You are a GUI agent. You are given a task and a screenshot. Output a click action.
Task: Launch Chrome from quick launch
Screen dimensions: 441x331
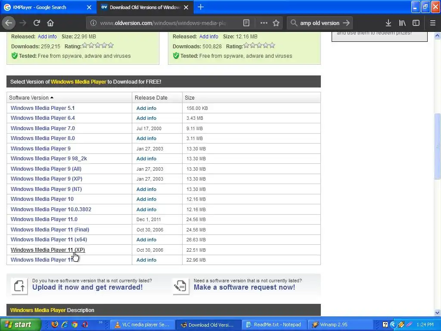point(75,325)
